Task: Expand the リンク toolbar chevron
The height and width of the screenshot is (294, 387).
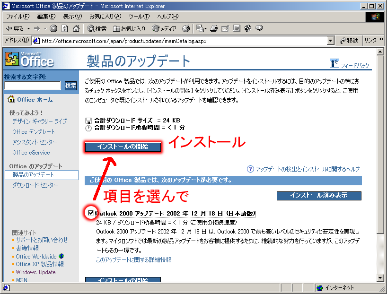Action: (x=381, y=39)
